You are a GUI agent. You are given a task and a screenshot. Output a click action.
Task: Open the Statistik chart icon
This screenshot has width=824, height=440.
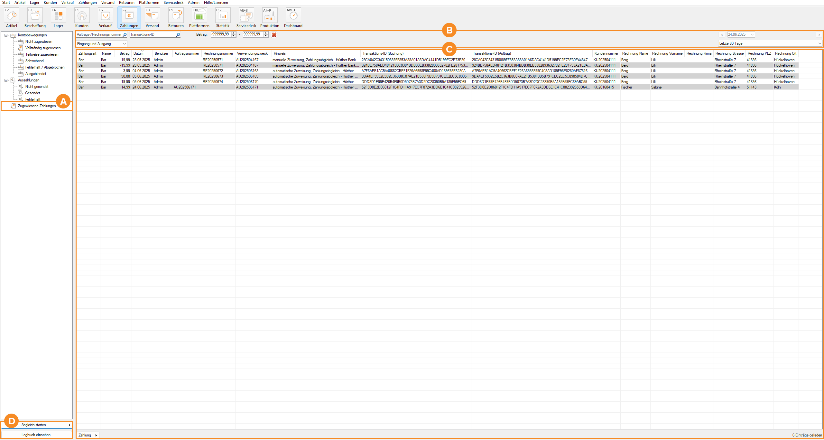coord(223,15)
